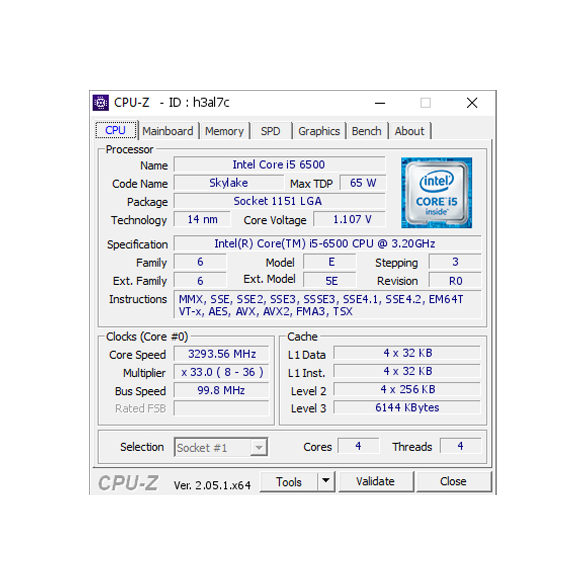Click the Instructions list box
This screenshot has height=585, width=585.
(327, 305)
